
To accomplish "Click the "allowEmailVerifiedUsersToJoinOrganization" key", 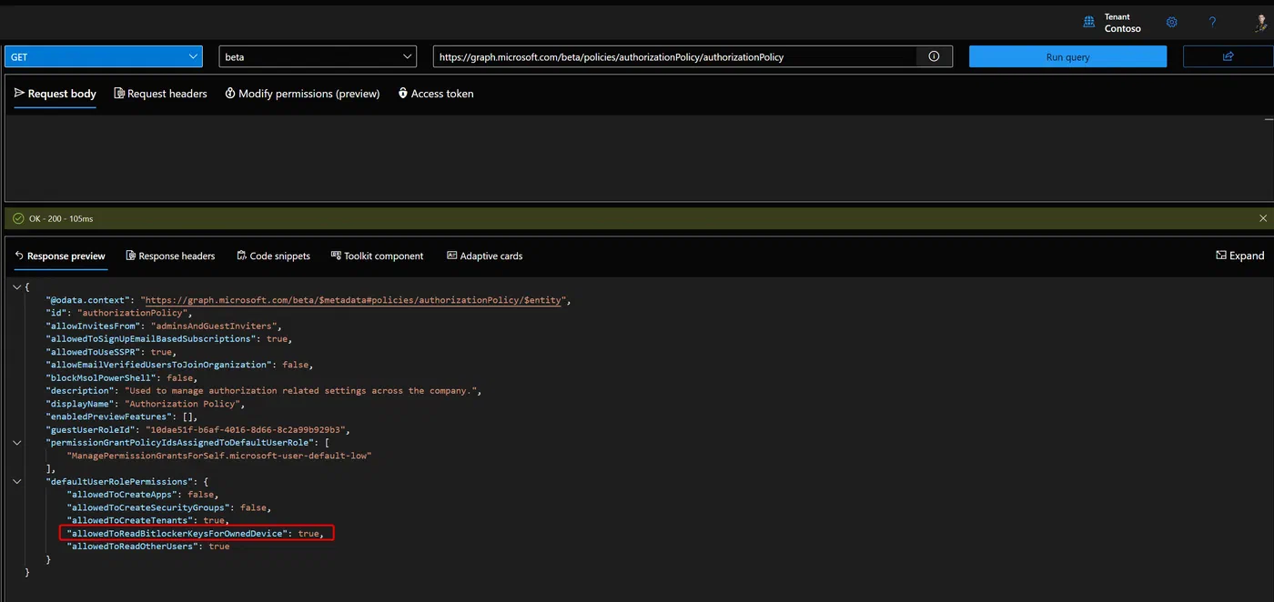I will (160, 365).
